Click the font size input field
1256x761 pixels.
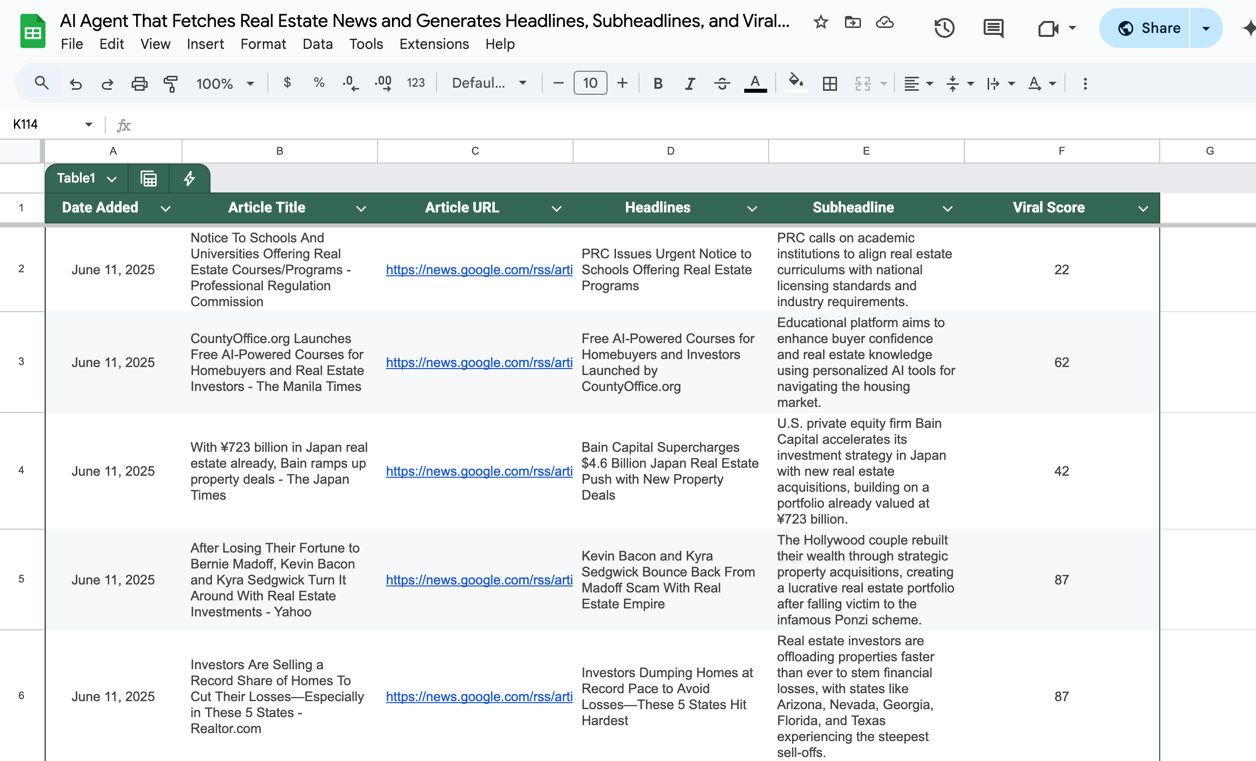[590, 83]
